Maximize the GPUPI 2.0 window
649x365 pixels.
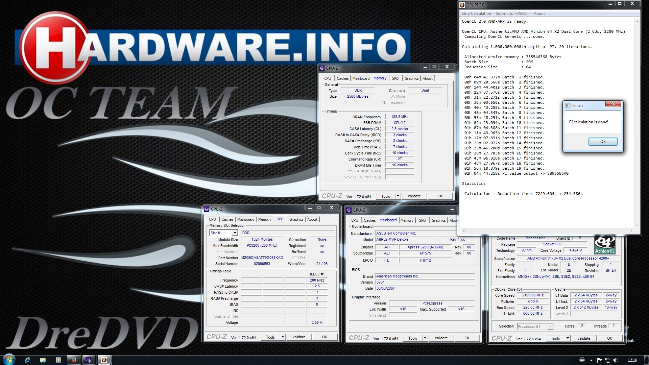point(620,4)
